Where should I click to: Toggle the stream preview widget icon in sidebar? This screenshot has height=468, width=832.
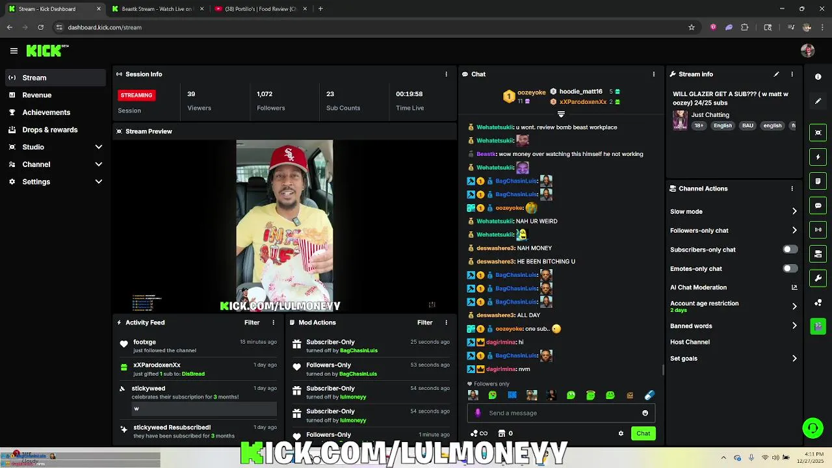[818, 133]
